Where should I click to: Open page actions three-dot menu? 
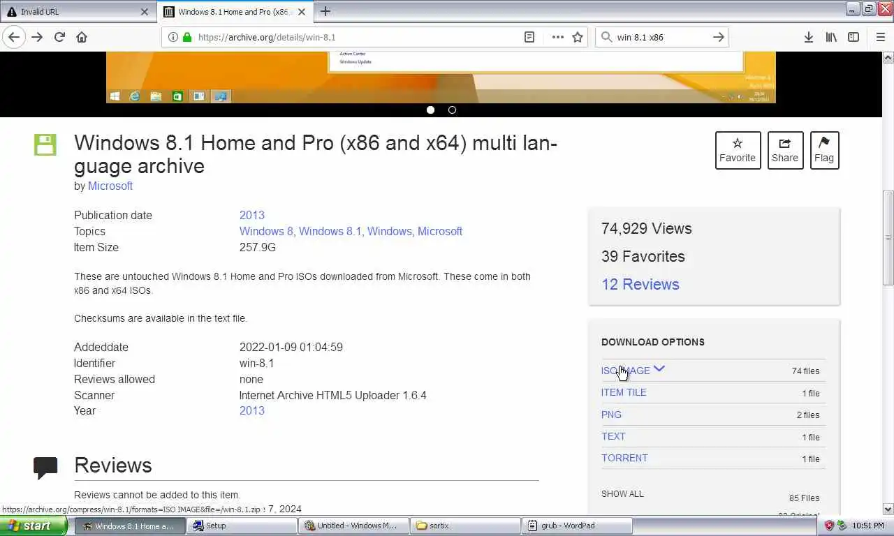pyautogui.click(x=557, y=37)
